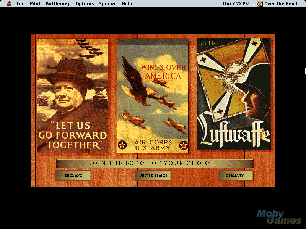Image resolution: width=306 pixels, height=229 pixels.
Task: Open the Options menu
Action: [x=85, y=4]
